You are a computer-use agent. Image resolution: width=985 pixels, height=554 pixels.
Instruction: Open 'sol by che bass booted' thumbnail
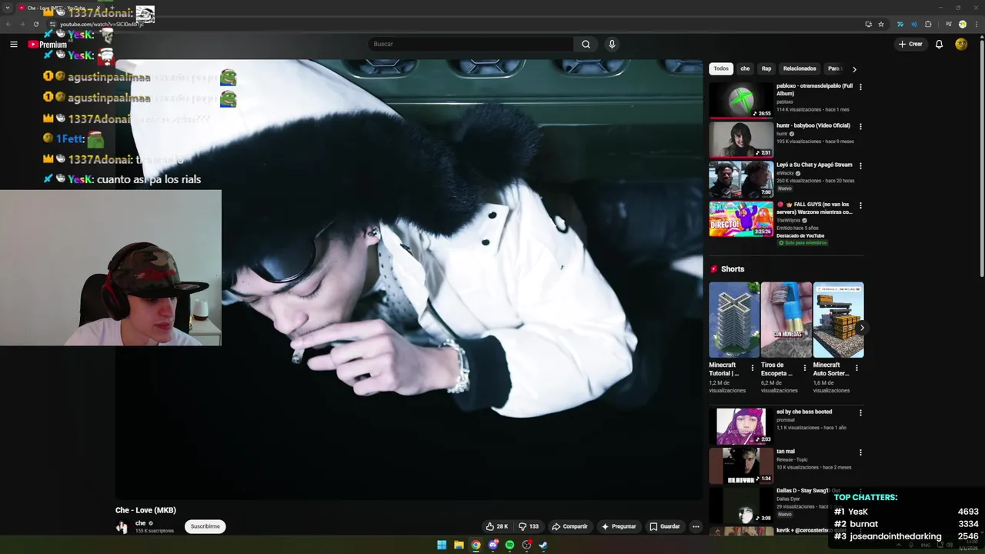point(741,426)
